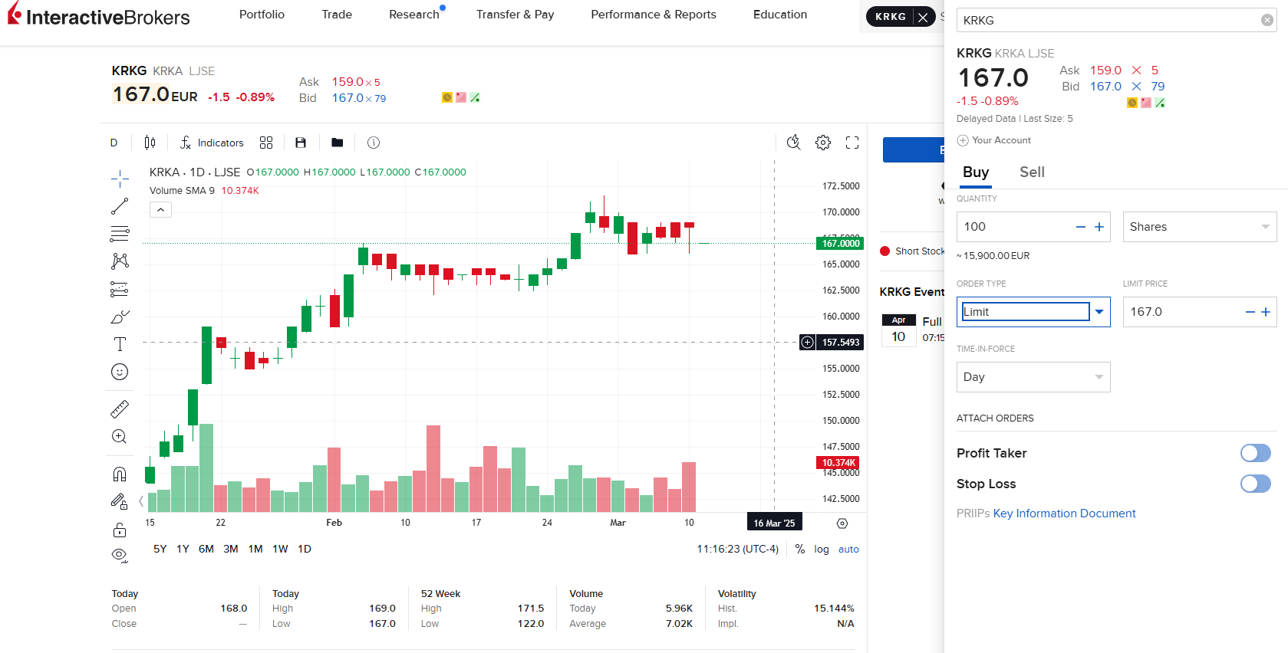
Task: Decrease quantity with minus button
Action: 1081,227
